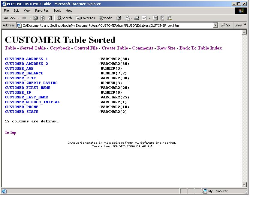Click the Mail icon in toolbar
This screenshot has width=280, height=207.
click(x=128, y=18)
